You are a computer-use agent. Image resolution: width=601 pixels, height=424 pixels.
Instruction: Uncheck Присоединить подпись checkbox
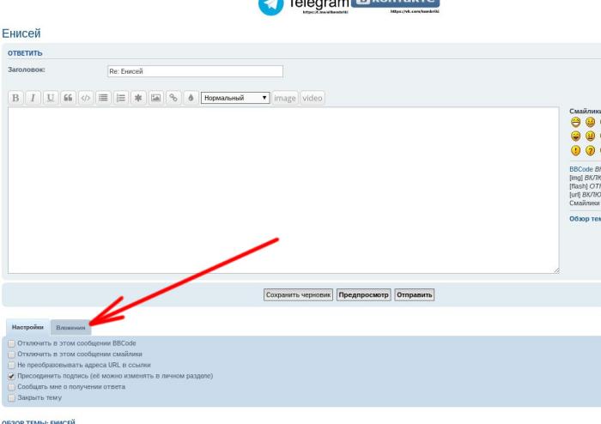(11, 376)
